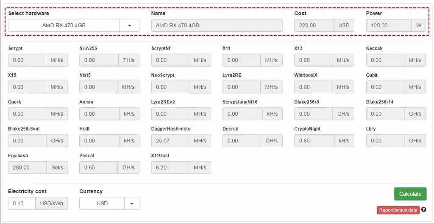Click the Blake256r8vnl hashrate field

pyautogui.click(x=27, y=141)
